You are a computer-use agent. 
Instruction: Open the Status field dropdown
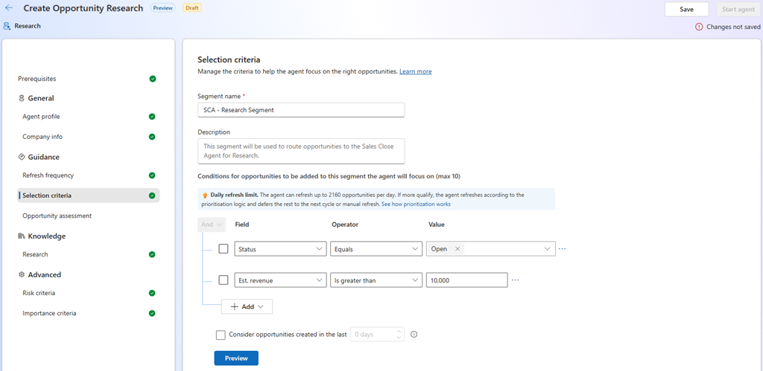[280, 248]
